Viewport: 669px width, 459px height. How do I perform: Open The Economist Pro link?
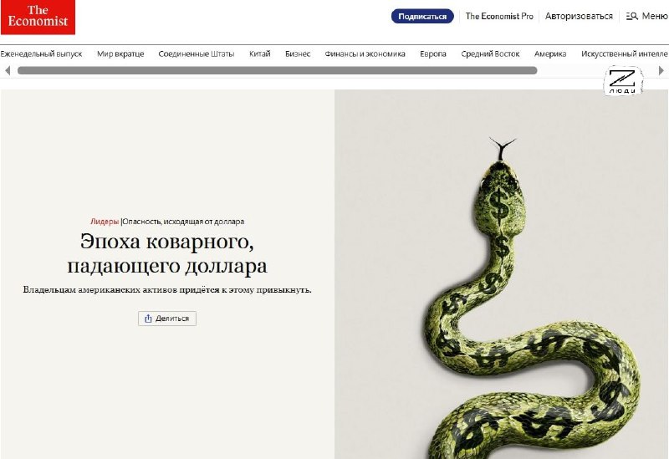[498, 16]
